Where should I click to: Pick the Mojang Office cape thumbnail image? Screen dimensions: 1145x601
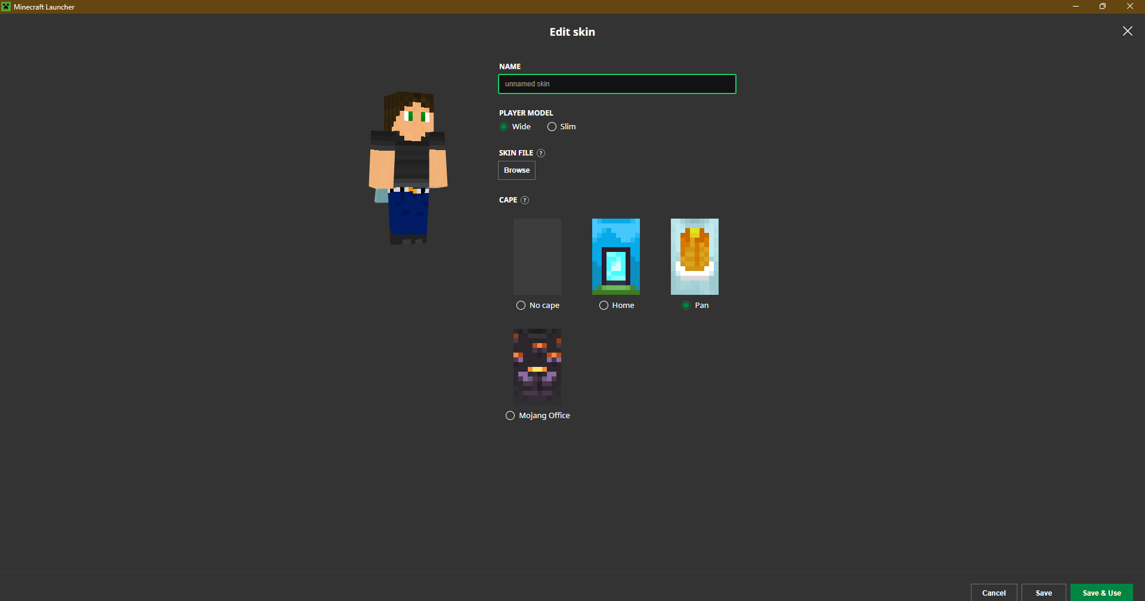point(537,367)
